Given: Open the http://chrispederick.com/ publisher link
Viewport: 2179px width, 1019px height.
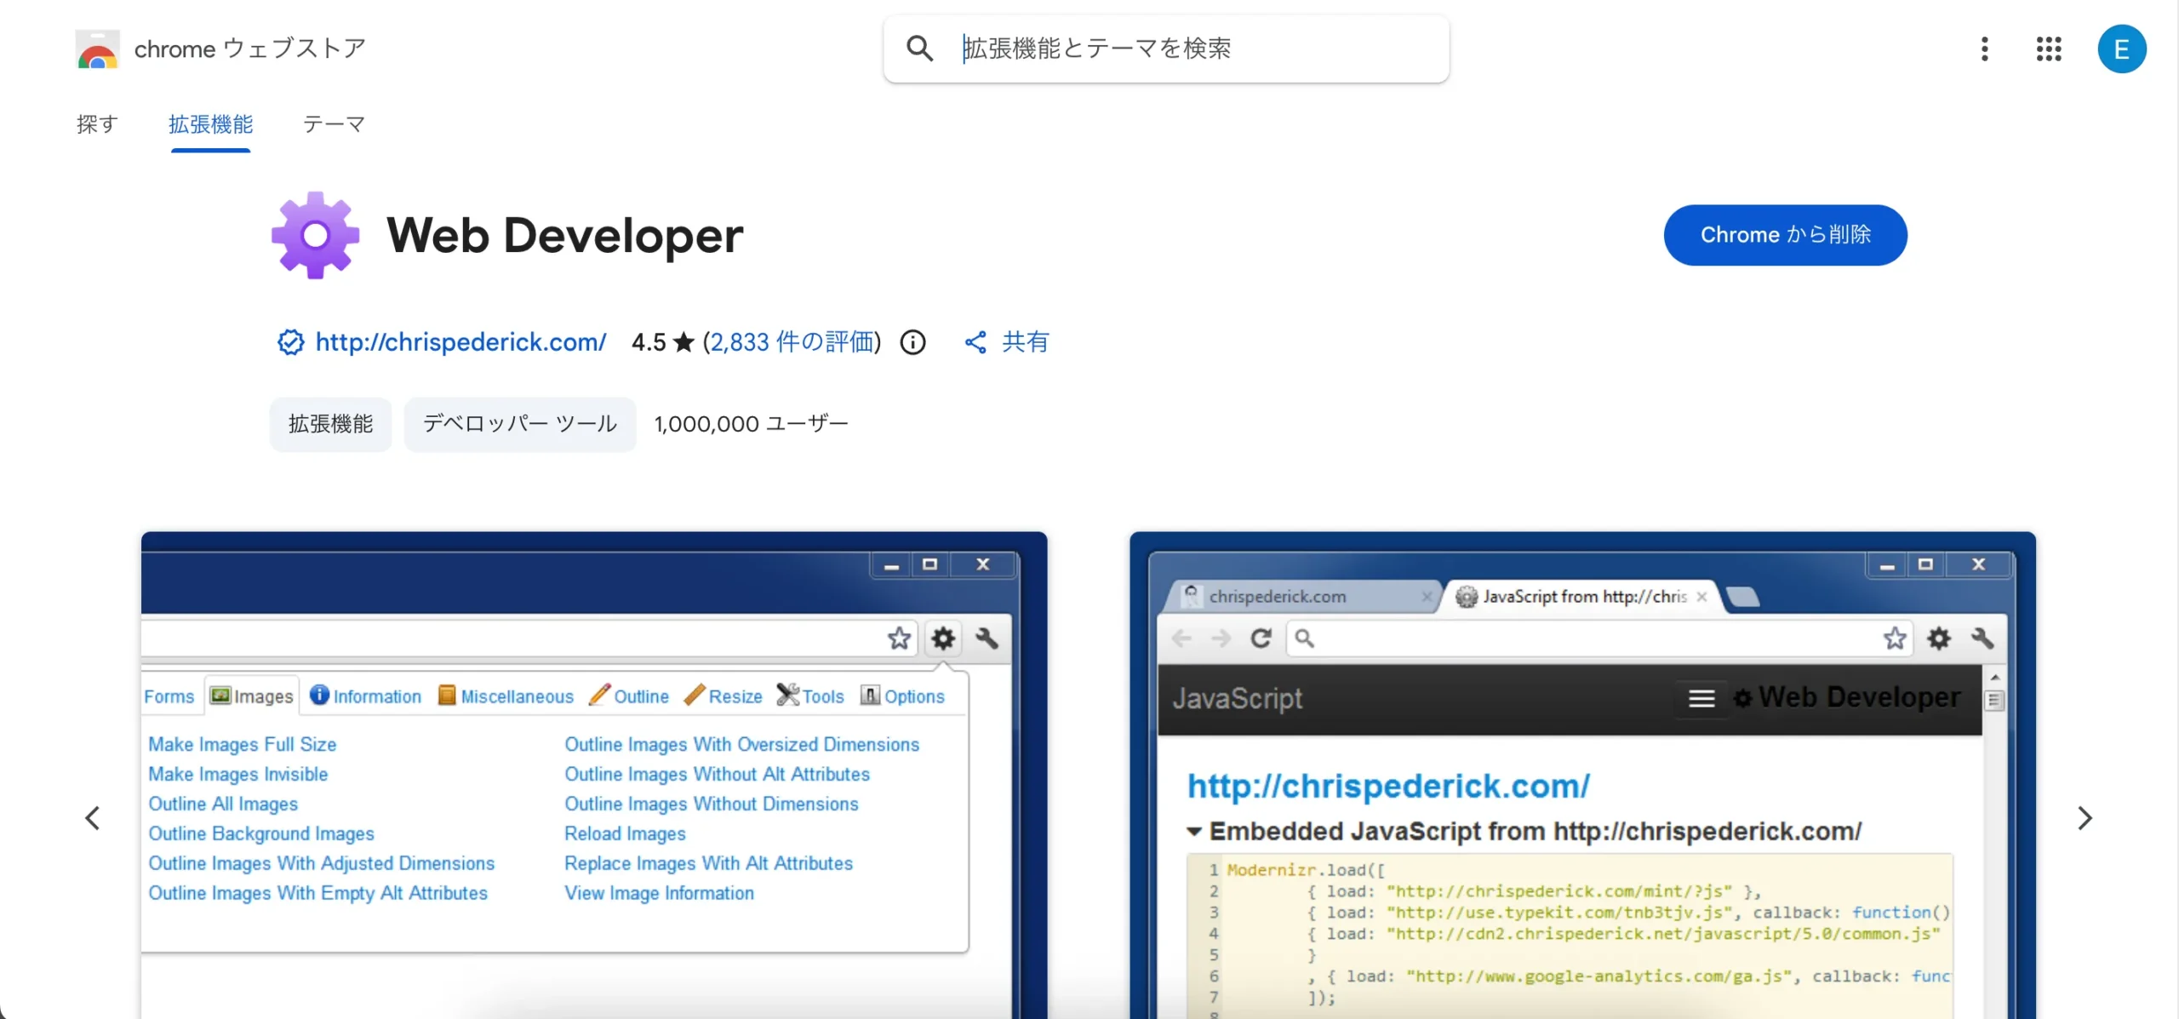Looking at the screenshot, I should [460, 342].
